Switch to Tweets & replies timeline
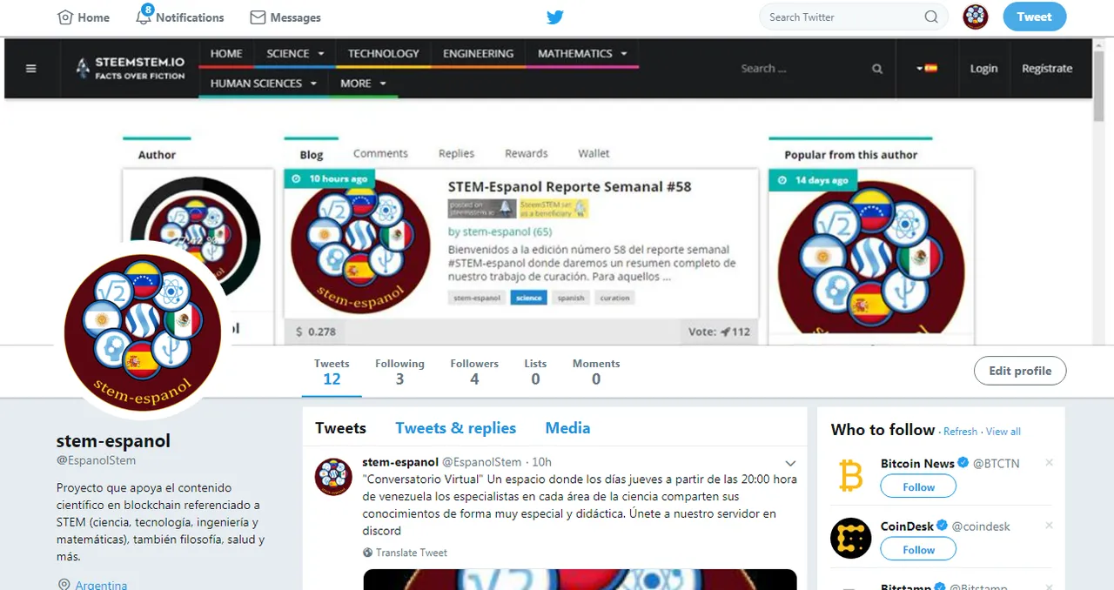1114x590 pixels. [x=455, y=428]
